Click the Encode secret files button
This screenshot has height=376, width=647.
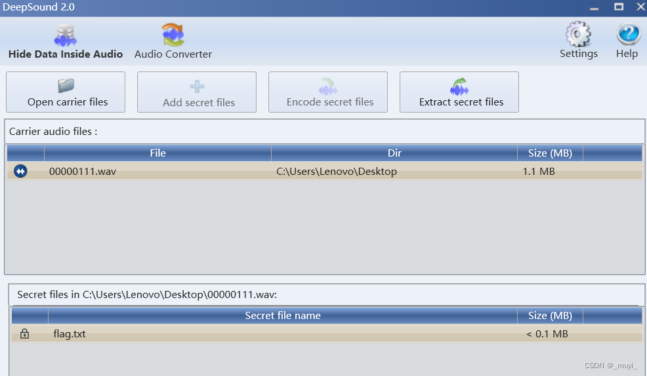(328, 92)
